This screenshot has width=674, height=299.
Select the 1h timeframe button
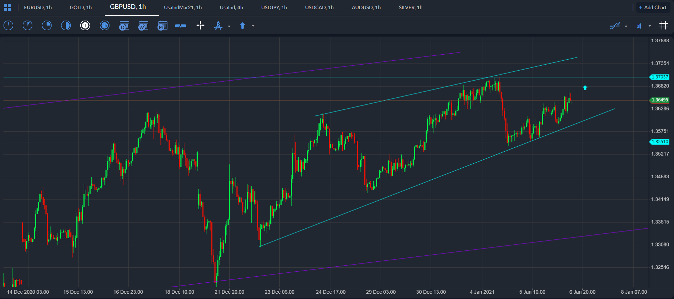pos(85,26)
